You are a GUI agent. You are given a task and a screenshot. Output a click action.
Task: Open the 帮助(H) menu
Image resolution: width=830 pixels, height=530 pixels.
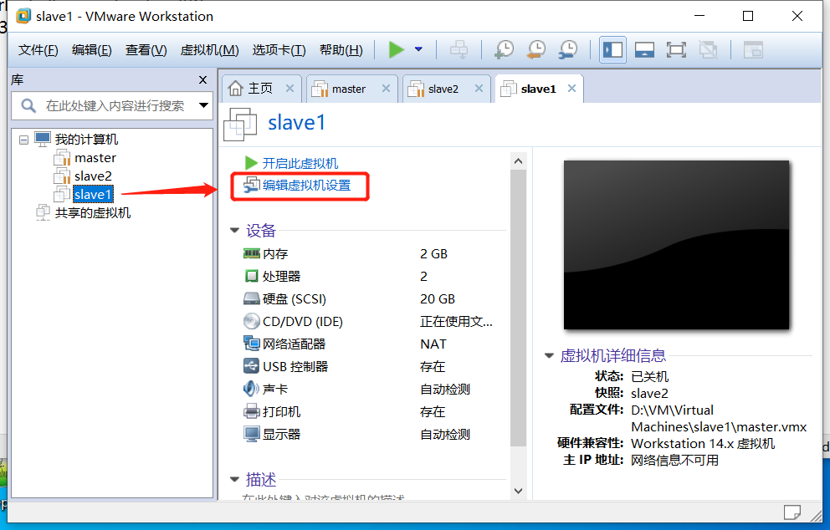coord(341,50)
